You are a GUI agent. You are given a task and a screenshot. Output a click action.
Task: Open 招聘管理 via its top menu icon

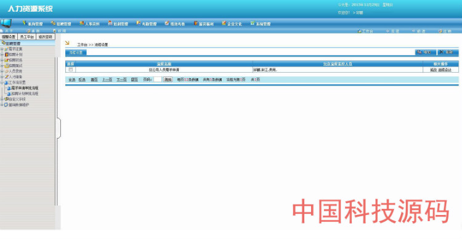(53, 23)
